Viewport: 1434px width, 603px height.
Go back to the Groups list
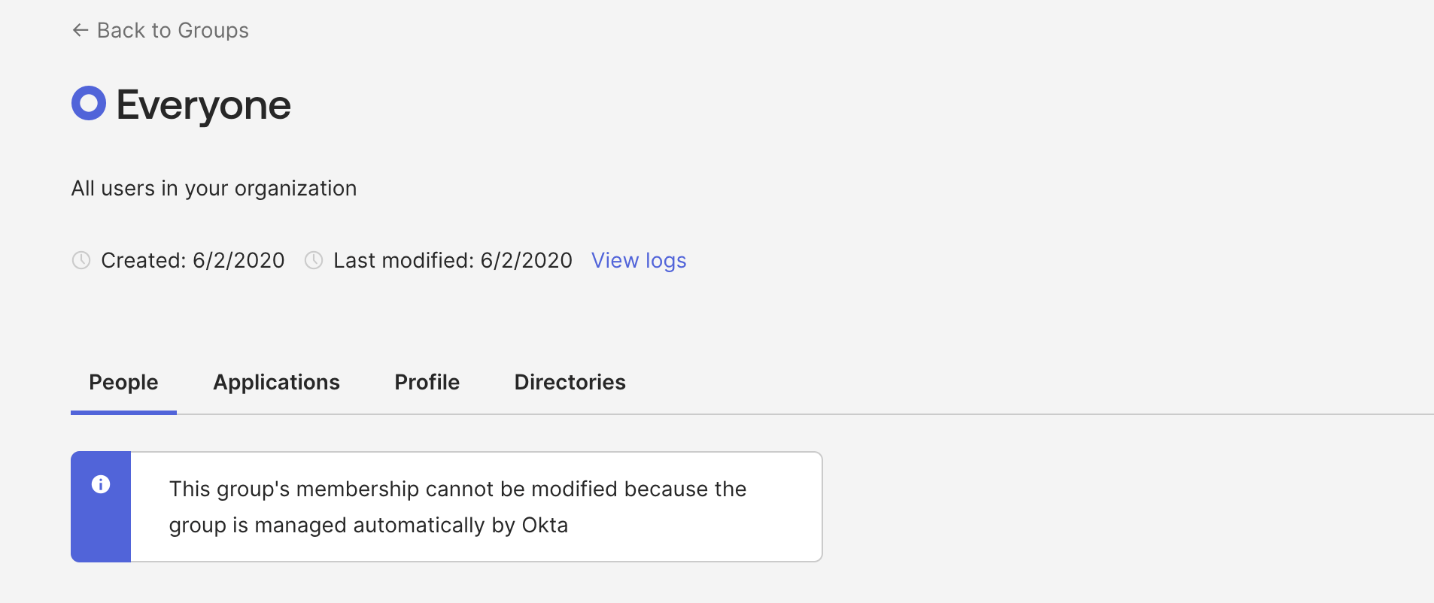(x=172, y=30)
